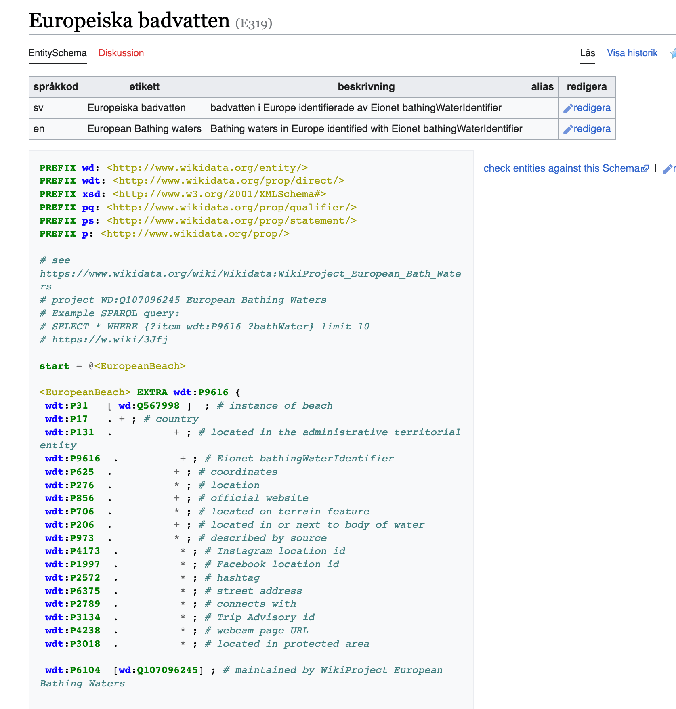The image size is (676, 709).
Task: Click wd:Q107096245 on the wdt:P6104 line
Action: point(158,670)
